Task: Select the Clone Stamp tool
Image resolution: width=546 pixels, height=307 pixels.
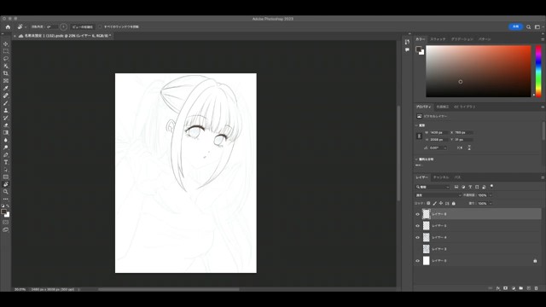Action: [6, 110]
